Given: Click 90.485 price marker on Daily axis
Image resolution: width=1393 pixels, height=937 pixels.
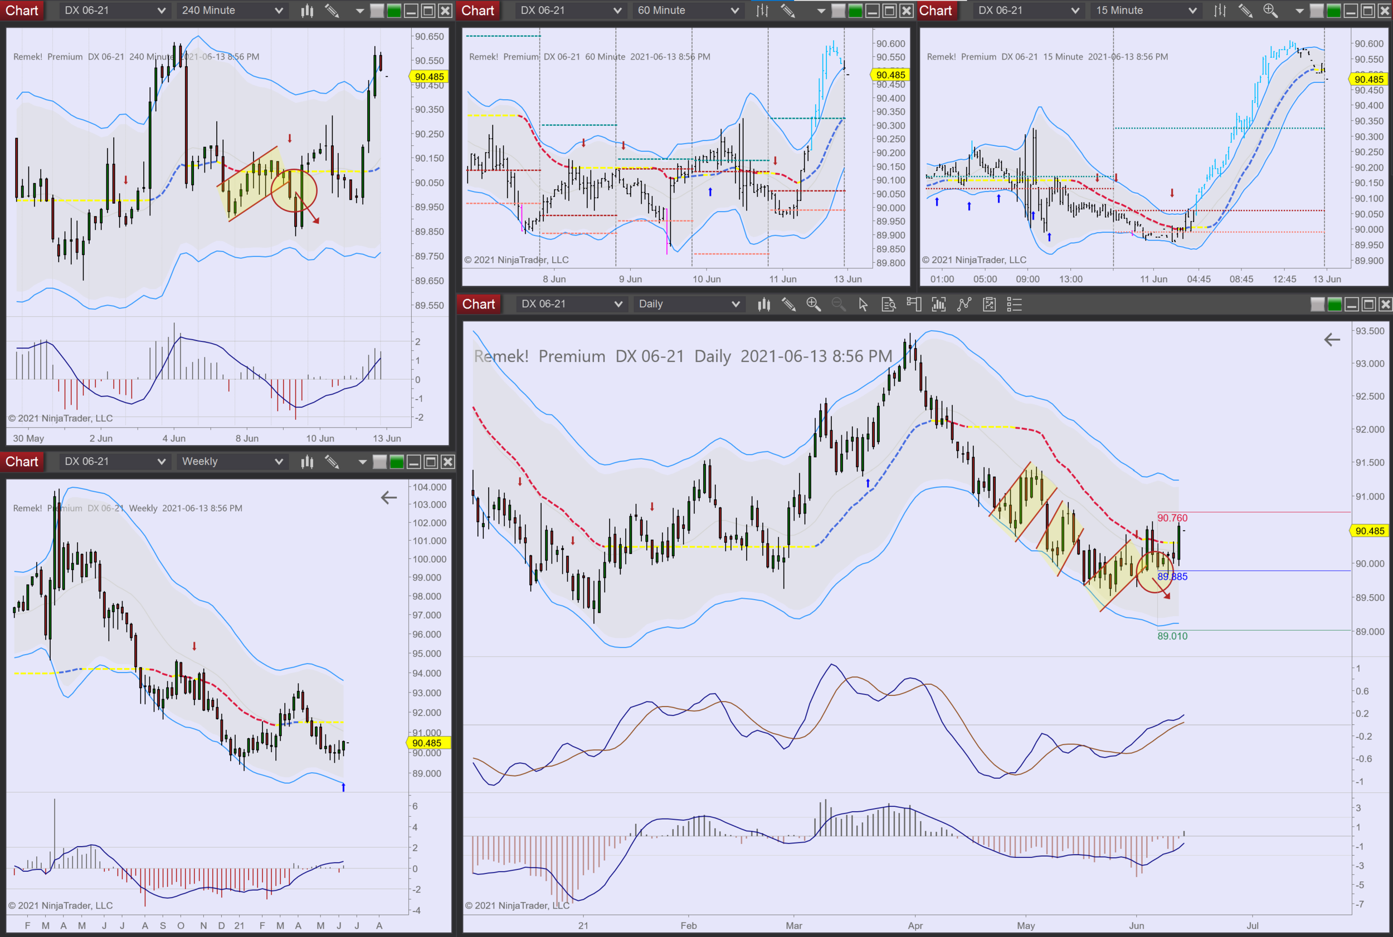Looking at the screenshot, I should (x=1369, y=531).
